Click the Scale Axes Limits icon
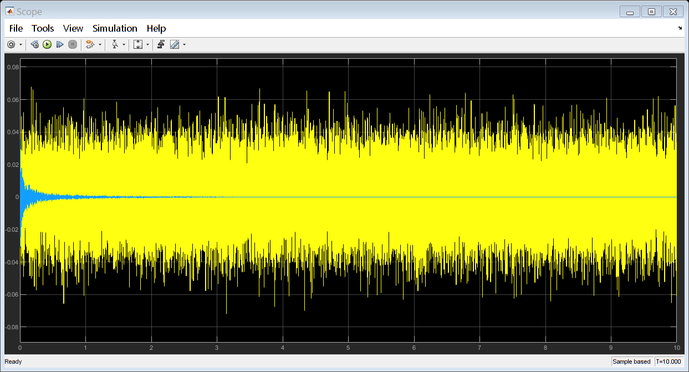This screenshot has width=689, height=372. point(139,44)
